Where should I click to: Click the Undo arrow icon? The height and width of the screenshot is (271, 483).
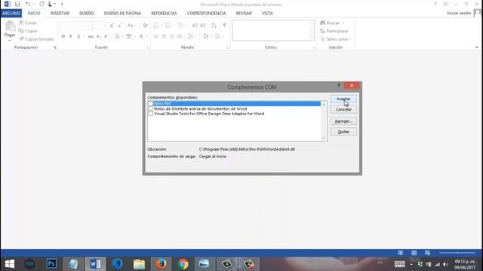28,4
